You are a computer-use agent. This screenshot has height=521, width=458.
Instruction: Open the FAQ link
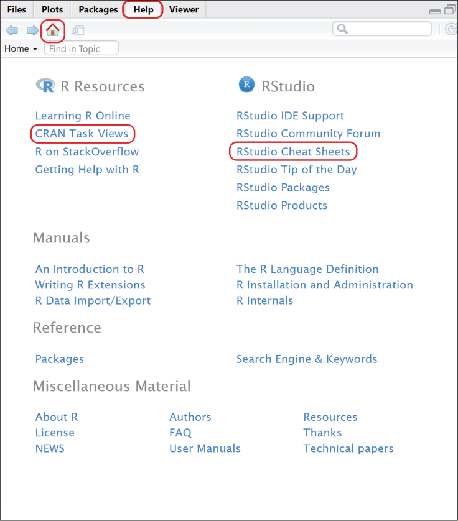pos(180,433)
